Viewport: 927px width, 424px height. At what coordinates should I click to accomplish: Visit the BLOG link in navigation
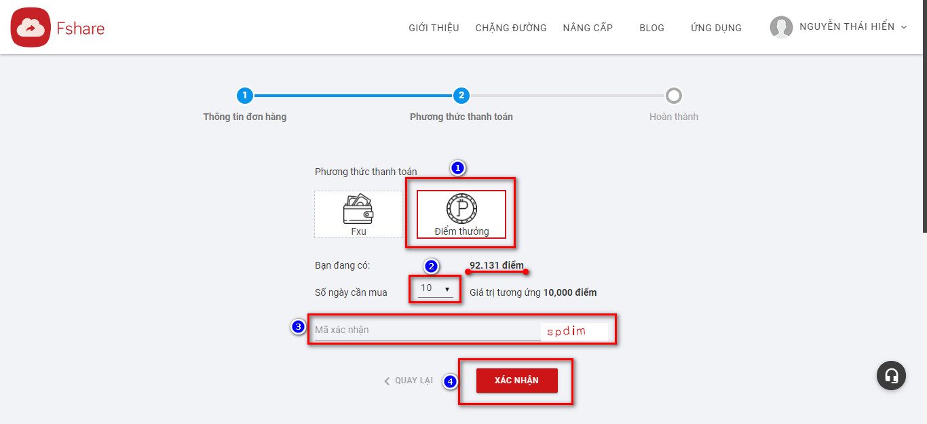point(651,28)
